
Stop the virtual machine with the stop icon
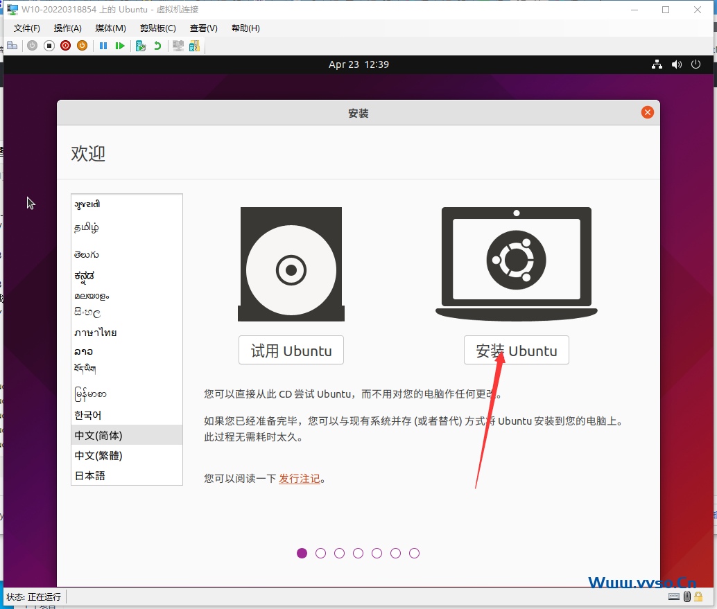click(49, 45)
